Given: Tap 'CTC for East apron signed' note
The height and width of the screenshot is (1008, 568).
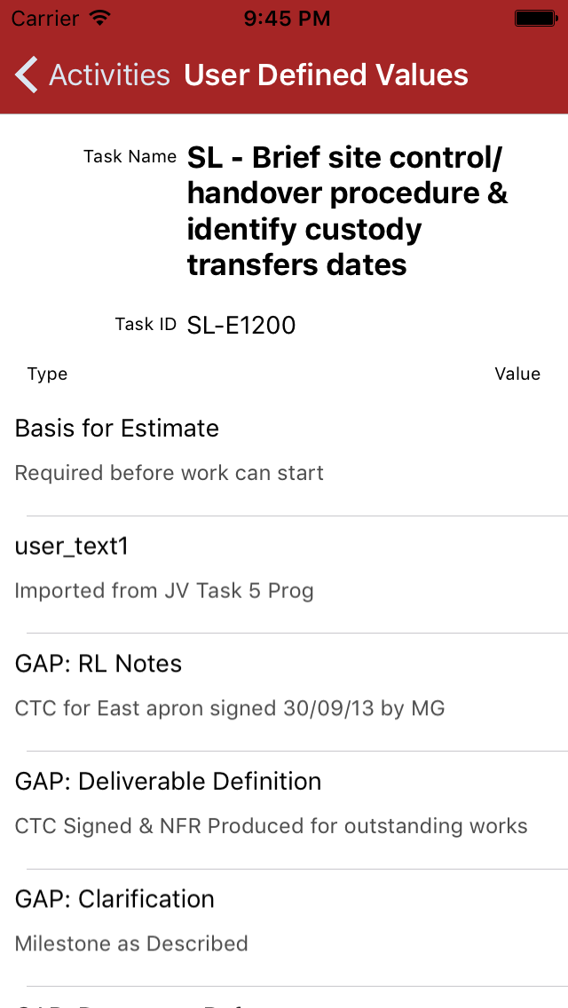Looking at the screenshot, I should (230, 708).
